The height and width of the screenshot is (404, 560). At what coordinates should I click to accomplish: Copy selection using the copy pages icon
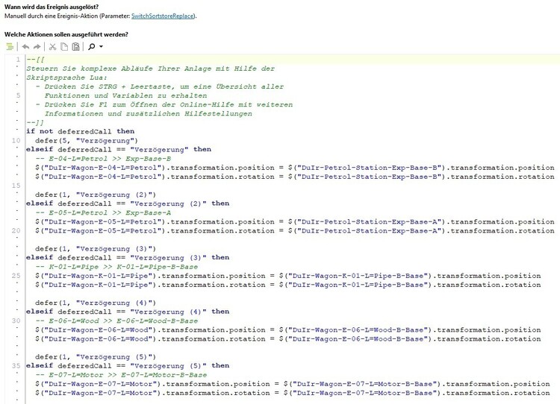click(64, 47)
